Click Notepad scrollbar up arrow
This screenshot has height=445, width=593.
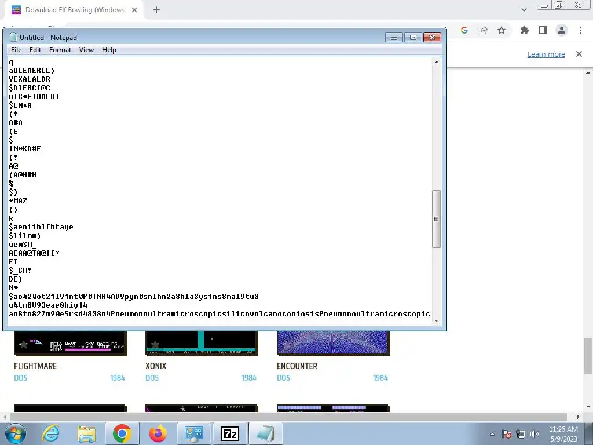point(437,61)
